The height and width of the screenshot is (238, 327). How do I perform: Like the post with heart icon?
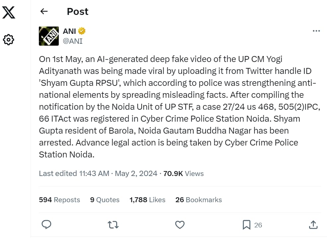pyautogui.click(x=180, y=225)
